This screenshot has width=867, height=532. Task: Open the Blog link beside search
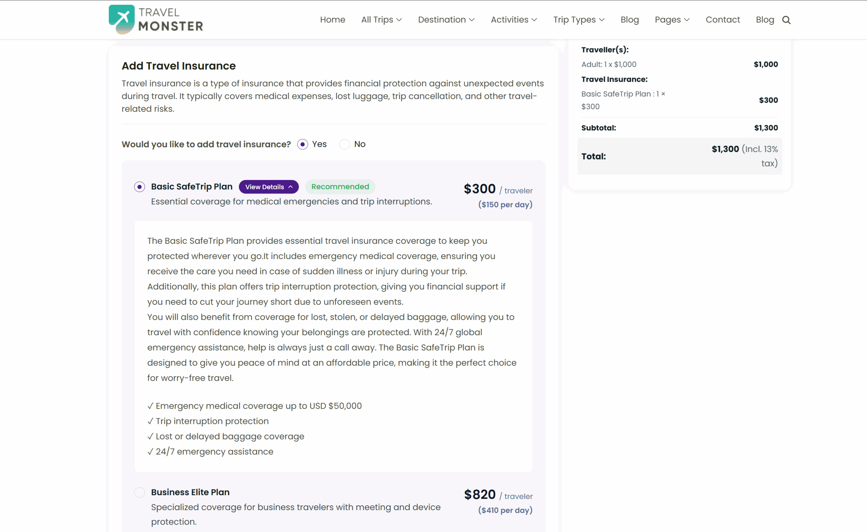pos(765,20)
